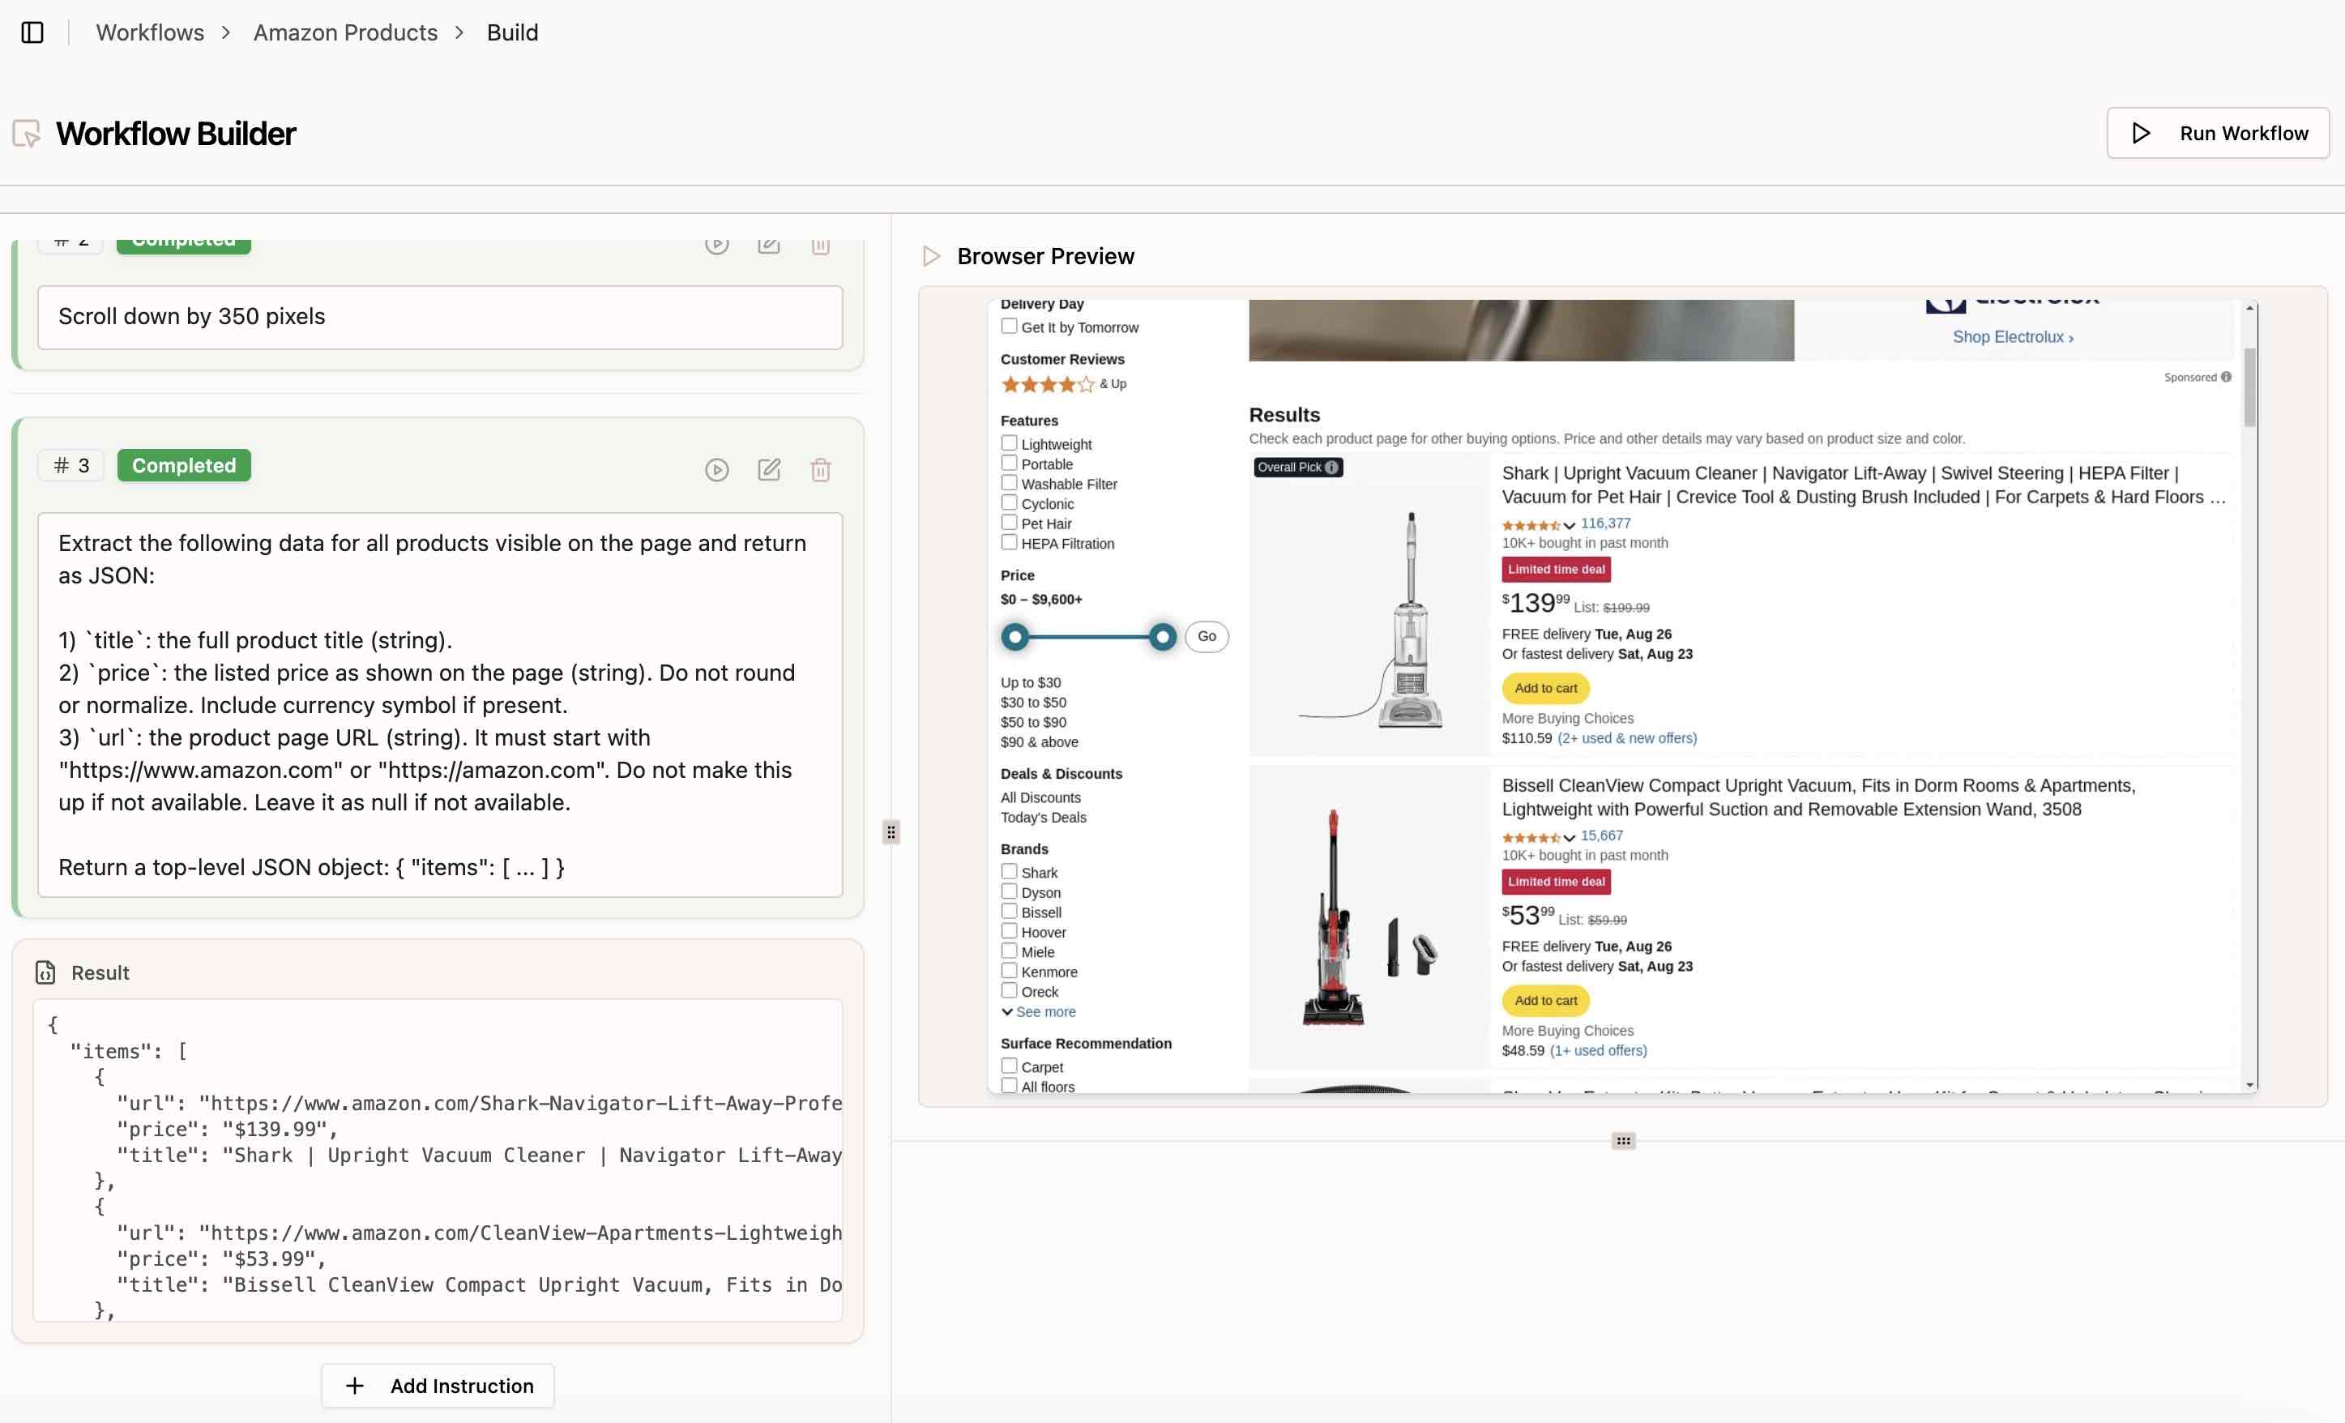Toggle the sidebar panel icon
This screenshot has height=1423, width=2345.
click(32, 32)
